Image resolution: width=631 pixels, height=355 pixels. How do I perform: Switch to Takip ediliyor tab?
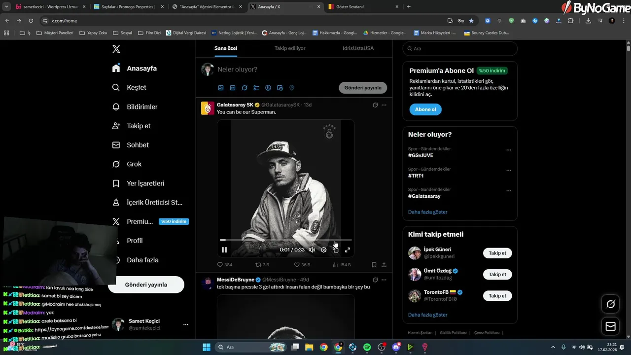(290, 48)
